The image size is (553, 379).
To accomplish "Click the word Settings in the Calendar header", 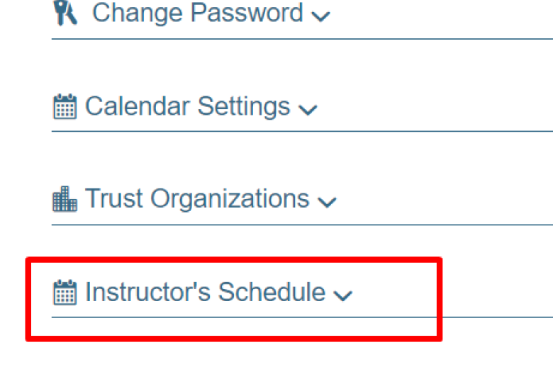I will click(x=244, y=107).
